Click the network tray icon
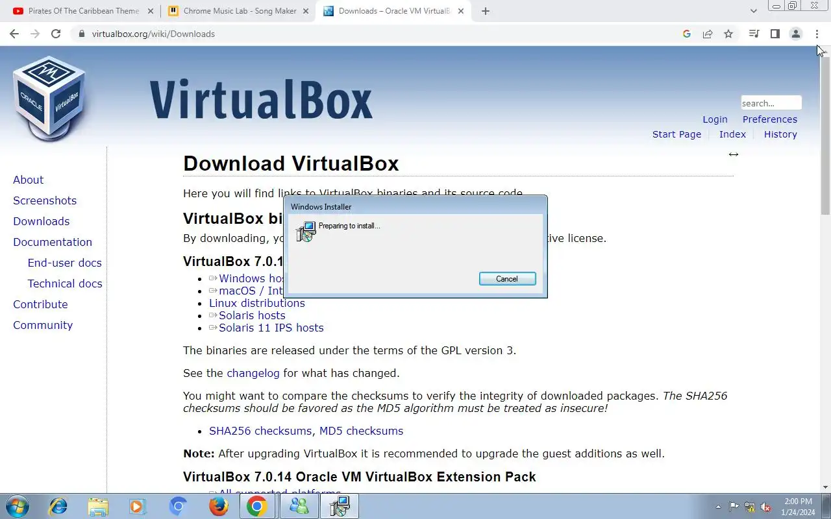The width and height of the screenshot is (831, 519). coord(750,507)
